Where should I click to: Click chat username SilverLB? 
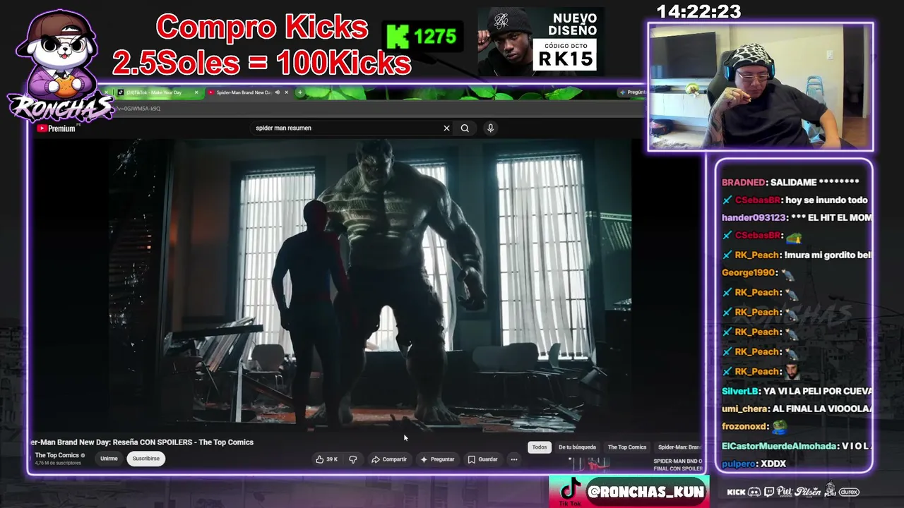(740, 391)
